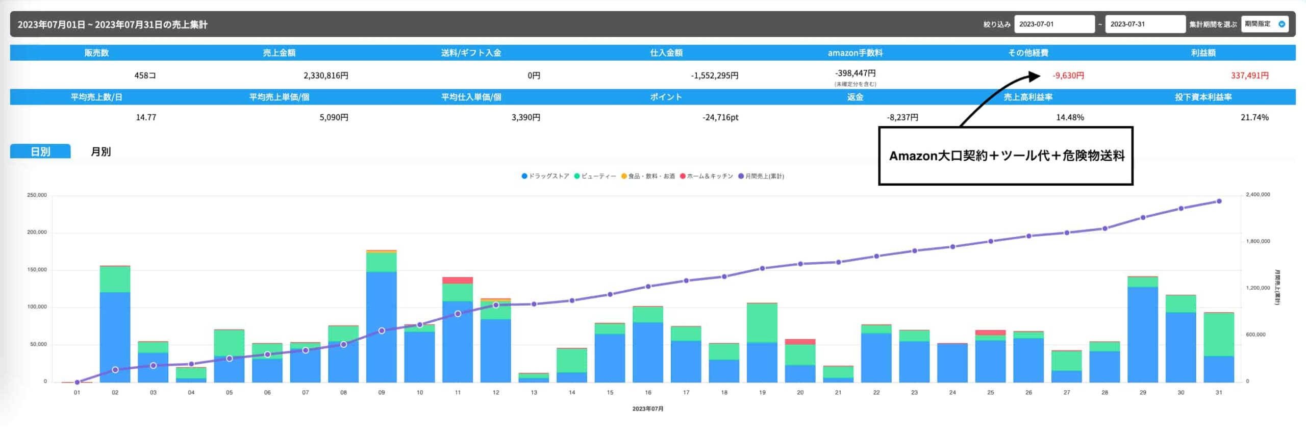Image resolution: width=1306 pixels, height=432 pixels.
Task: Click the tallest bar on day 09
Action: [381, 316]
